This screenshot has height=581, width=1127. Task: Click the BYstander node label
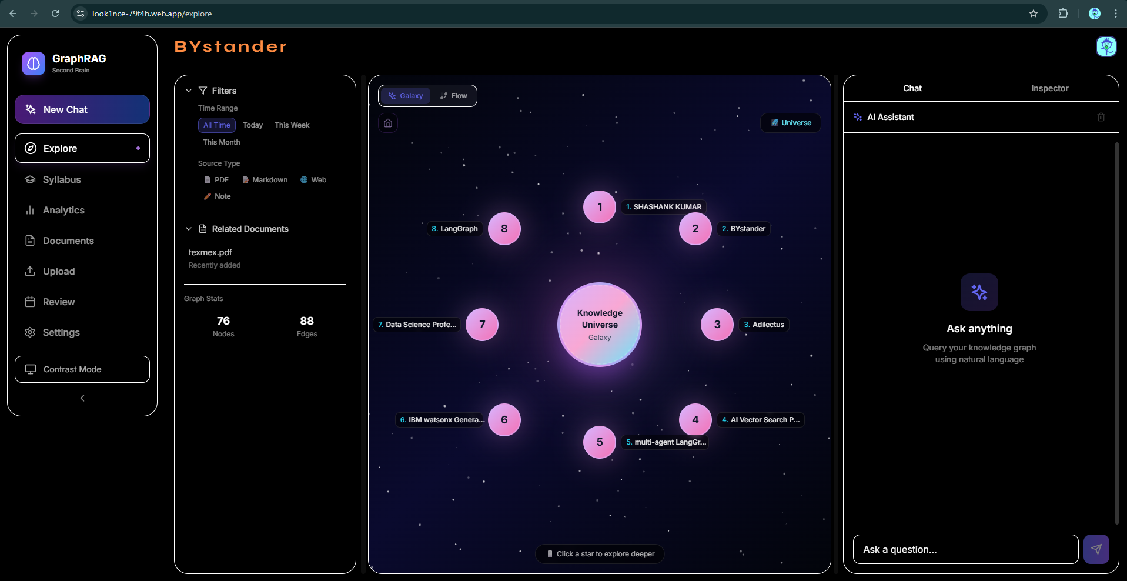pos(744,229)
